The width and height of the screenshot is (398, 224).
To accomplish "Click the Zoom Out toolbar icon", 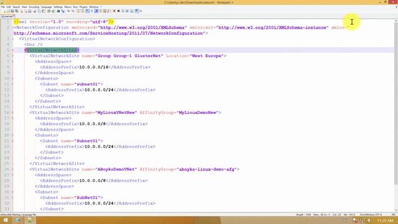I will pos(73,11).
